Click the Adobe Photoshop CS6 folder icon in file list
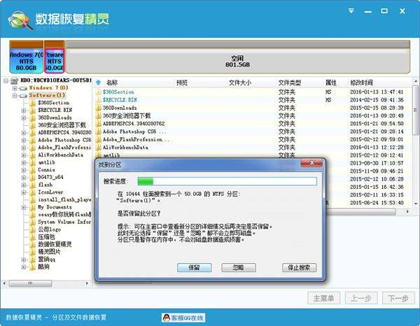 pos(99,132)
